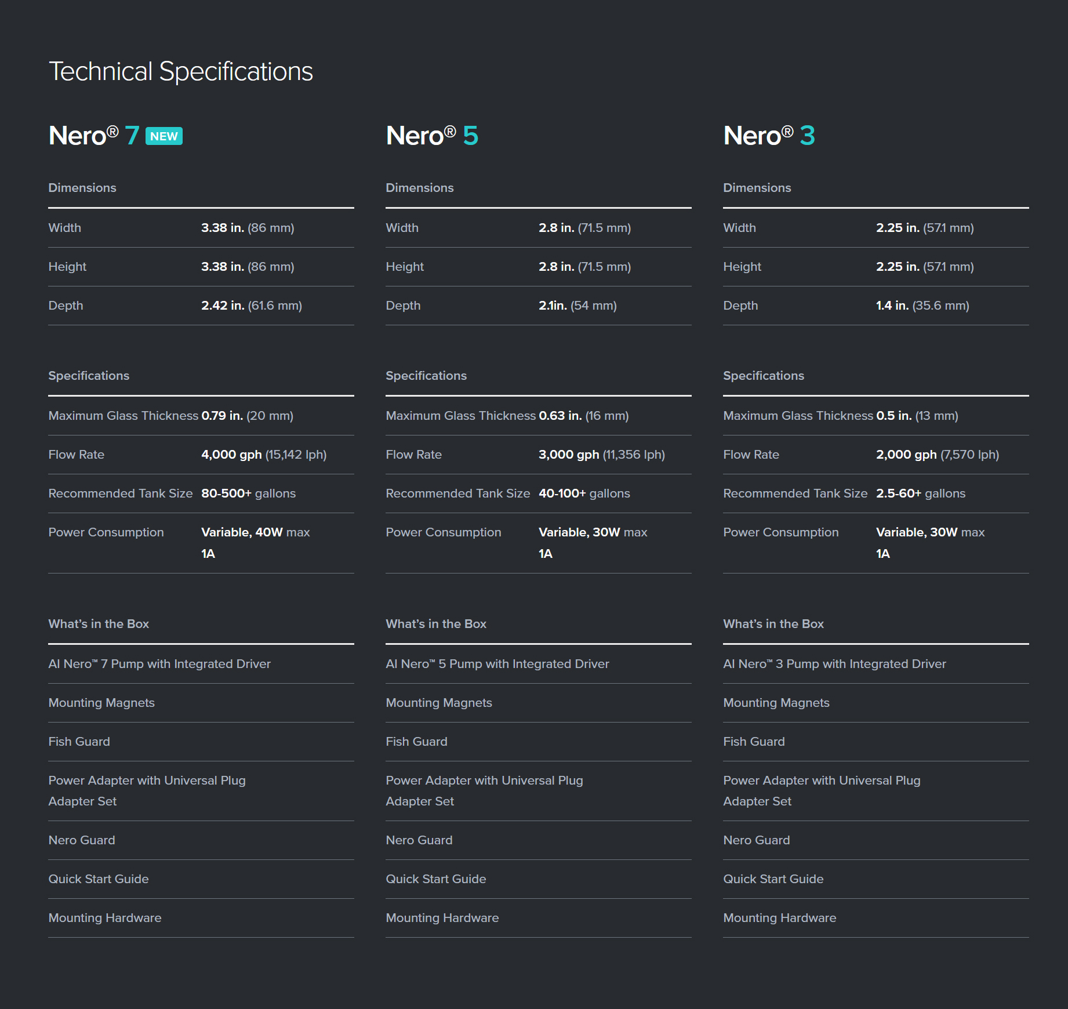The width and height of the screenshot is (1068, 1009).
Task: Click the Specifications heading under Nero 3
Action: tap(764, 376)
